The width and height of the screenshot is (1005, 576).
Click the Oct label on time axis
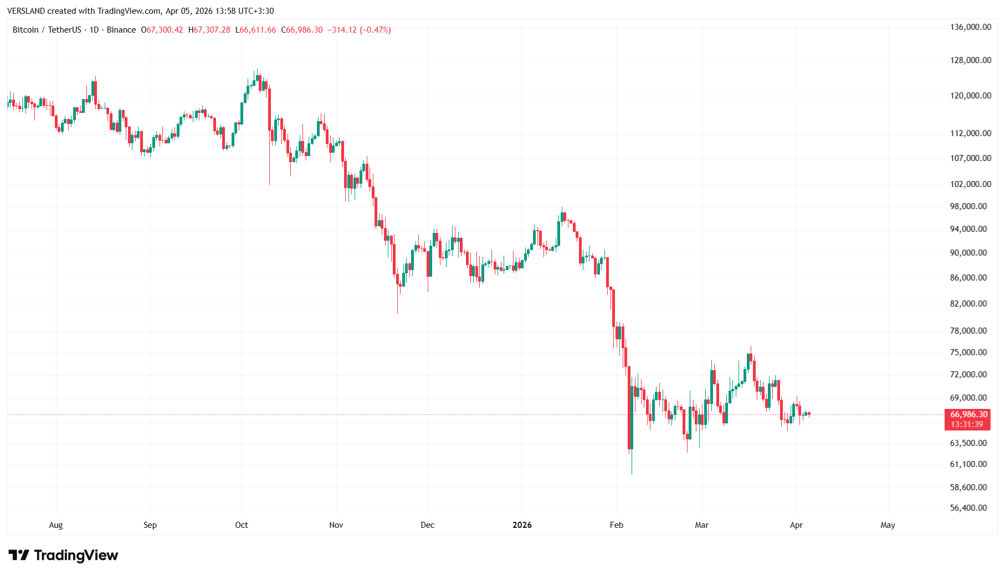coord(242,525)
